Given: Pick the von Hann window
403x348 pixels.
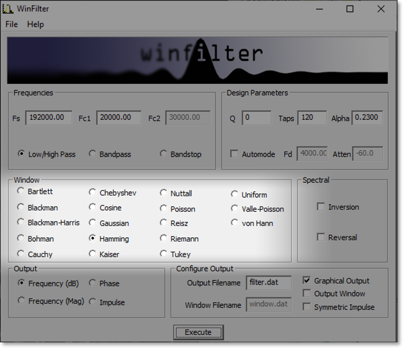Looking at the screenshot, I should click(x=235, y=223).
